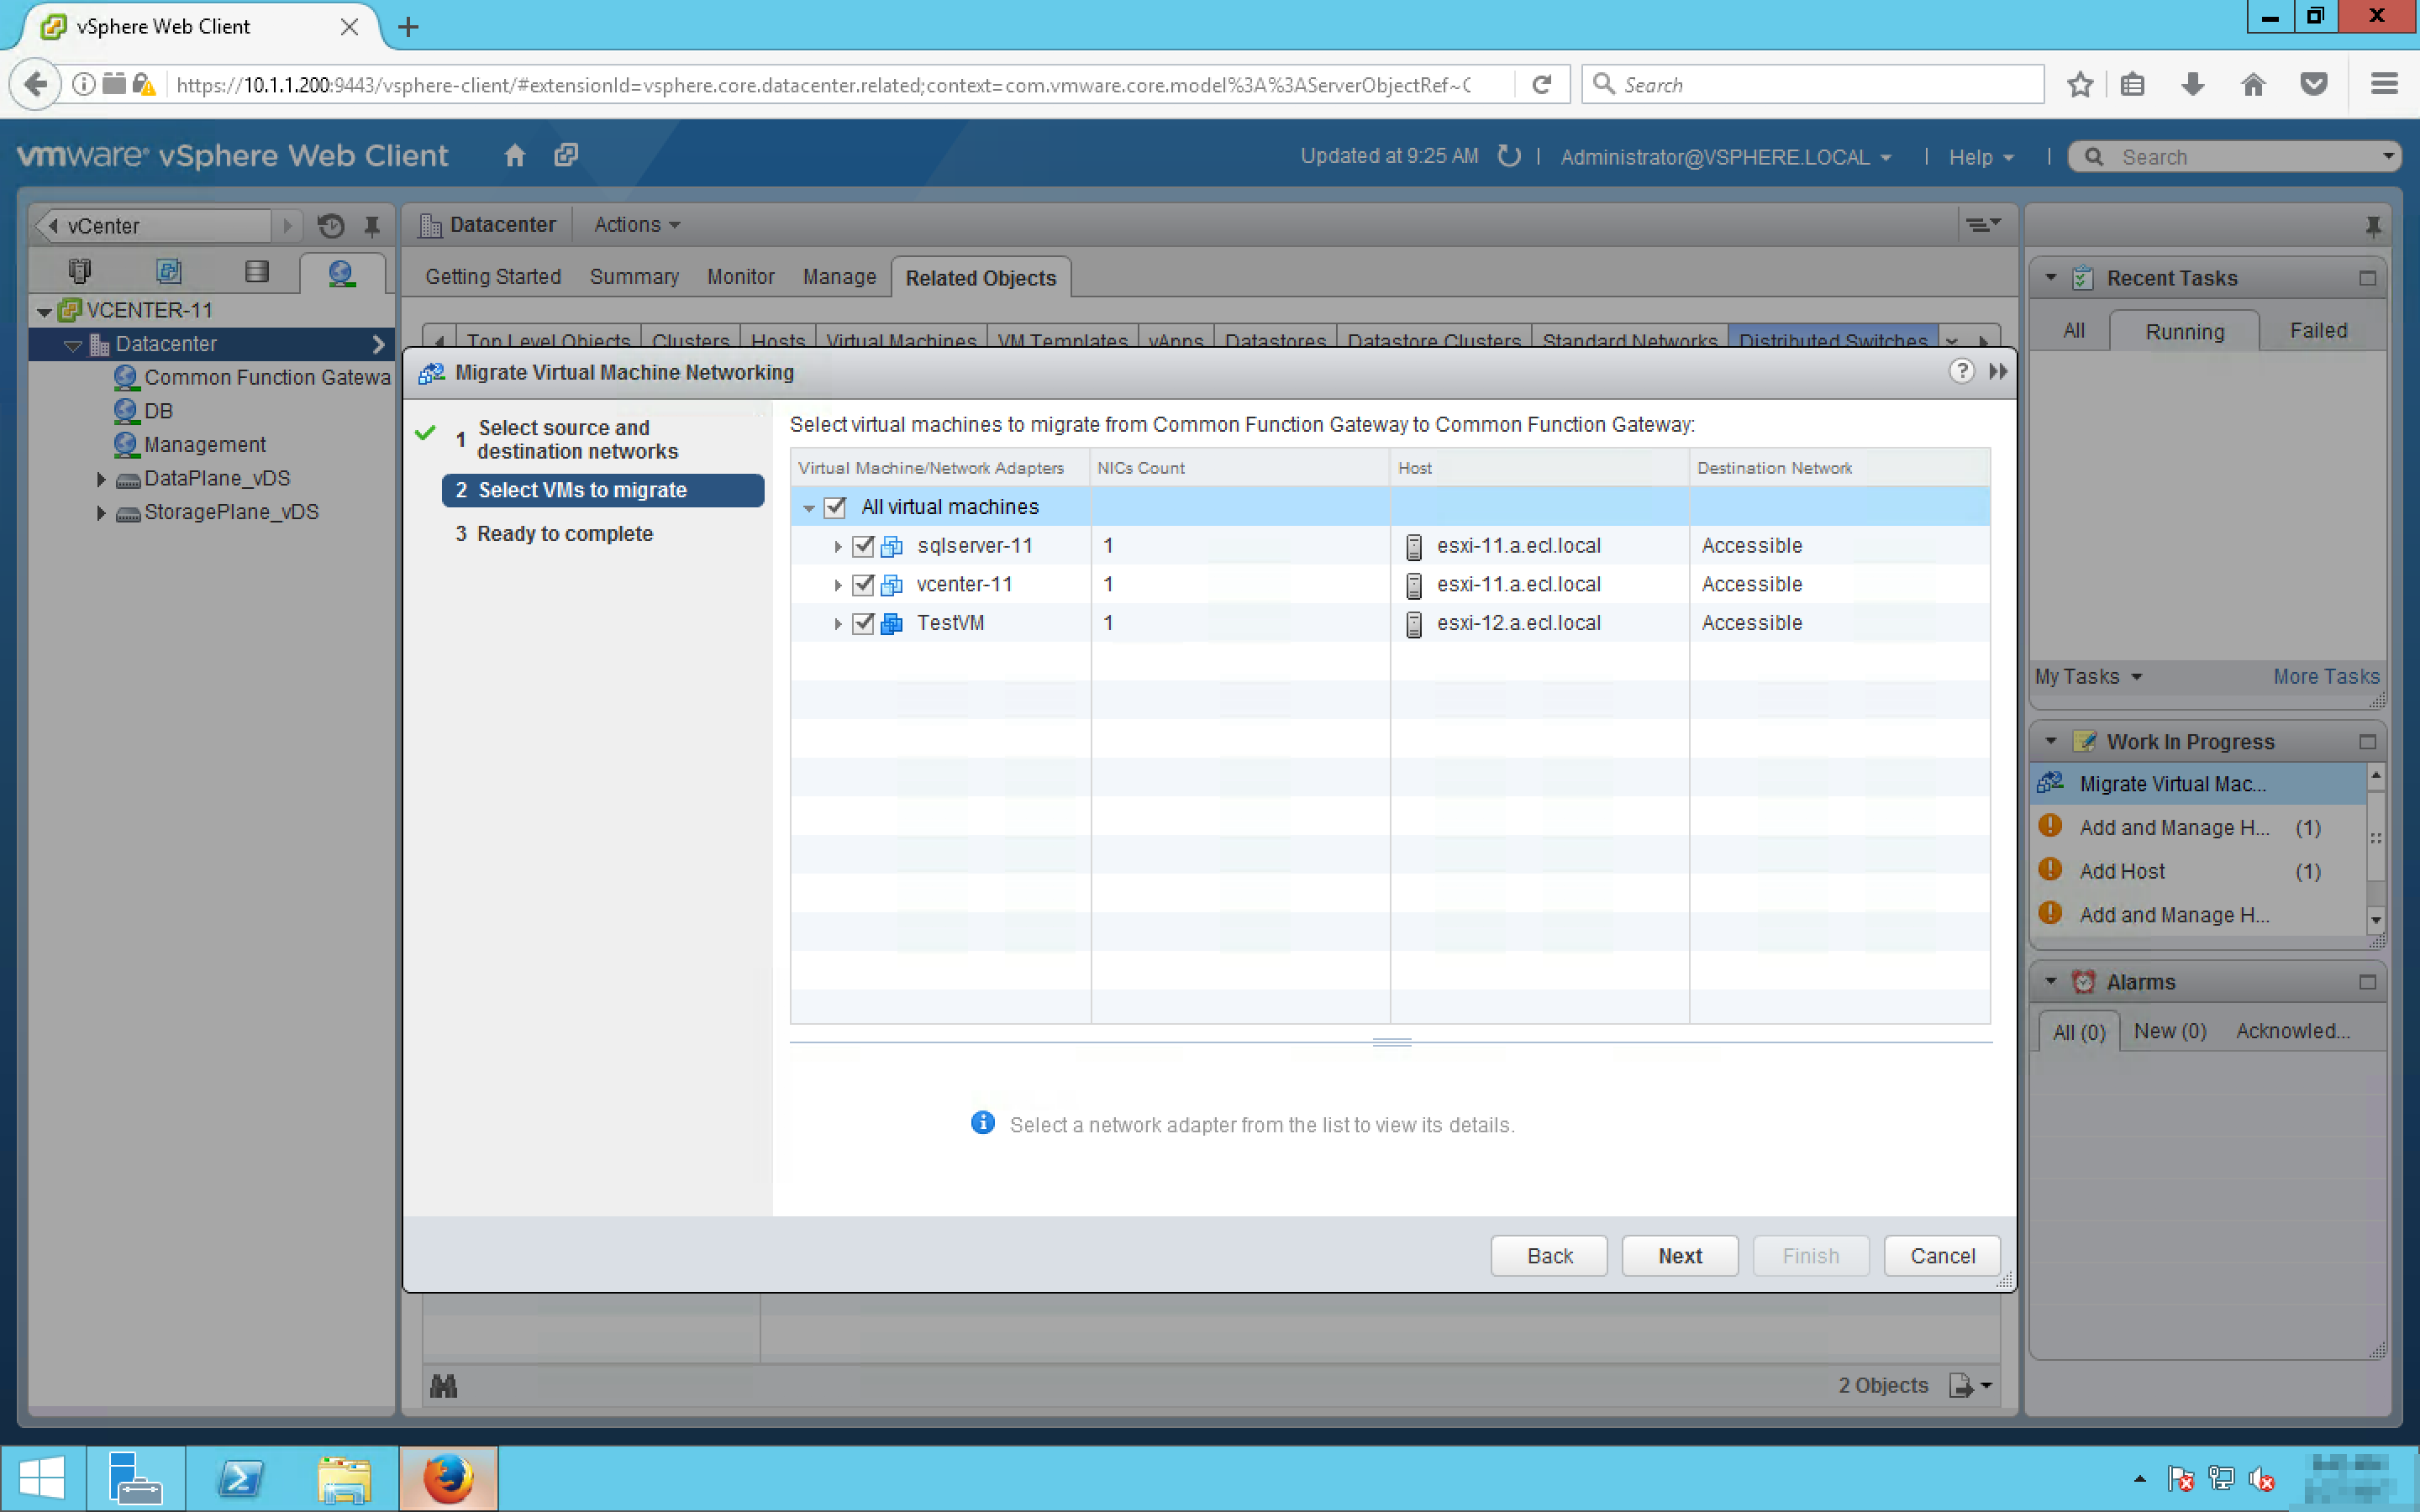Viewport: 2420px width, 1512px height.
Task: Uncheck the sqlserver-11 checkbox
Action: pos(863,546)
